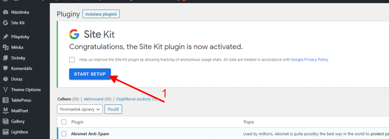This screenshot has width=389, height=139.
Task: Open Komentáře speech bubble icon
Action: click(5, 68)
